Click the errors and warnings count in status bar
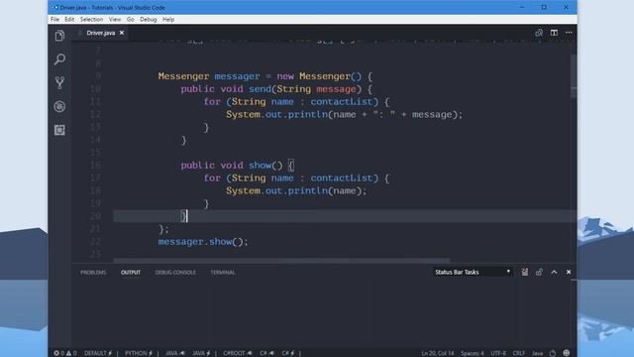The image size is (634, 357). pyautogui.click(x=65, y=353)
